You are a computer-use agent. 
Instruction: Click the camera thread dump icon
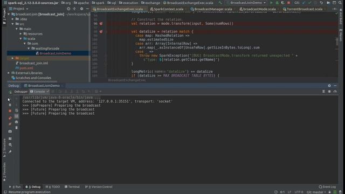click(10, 131)
